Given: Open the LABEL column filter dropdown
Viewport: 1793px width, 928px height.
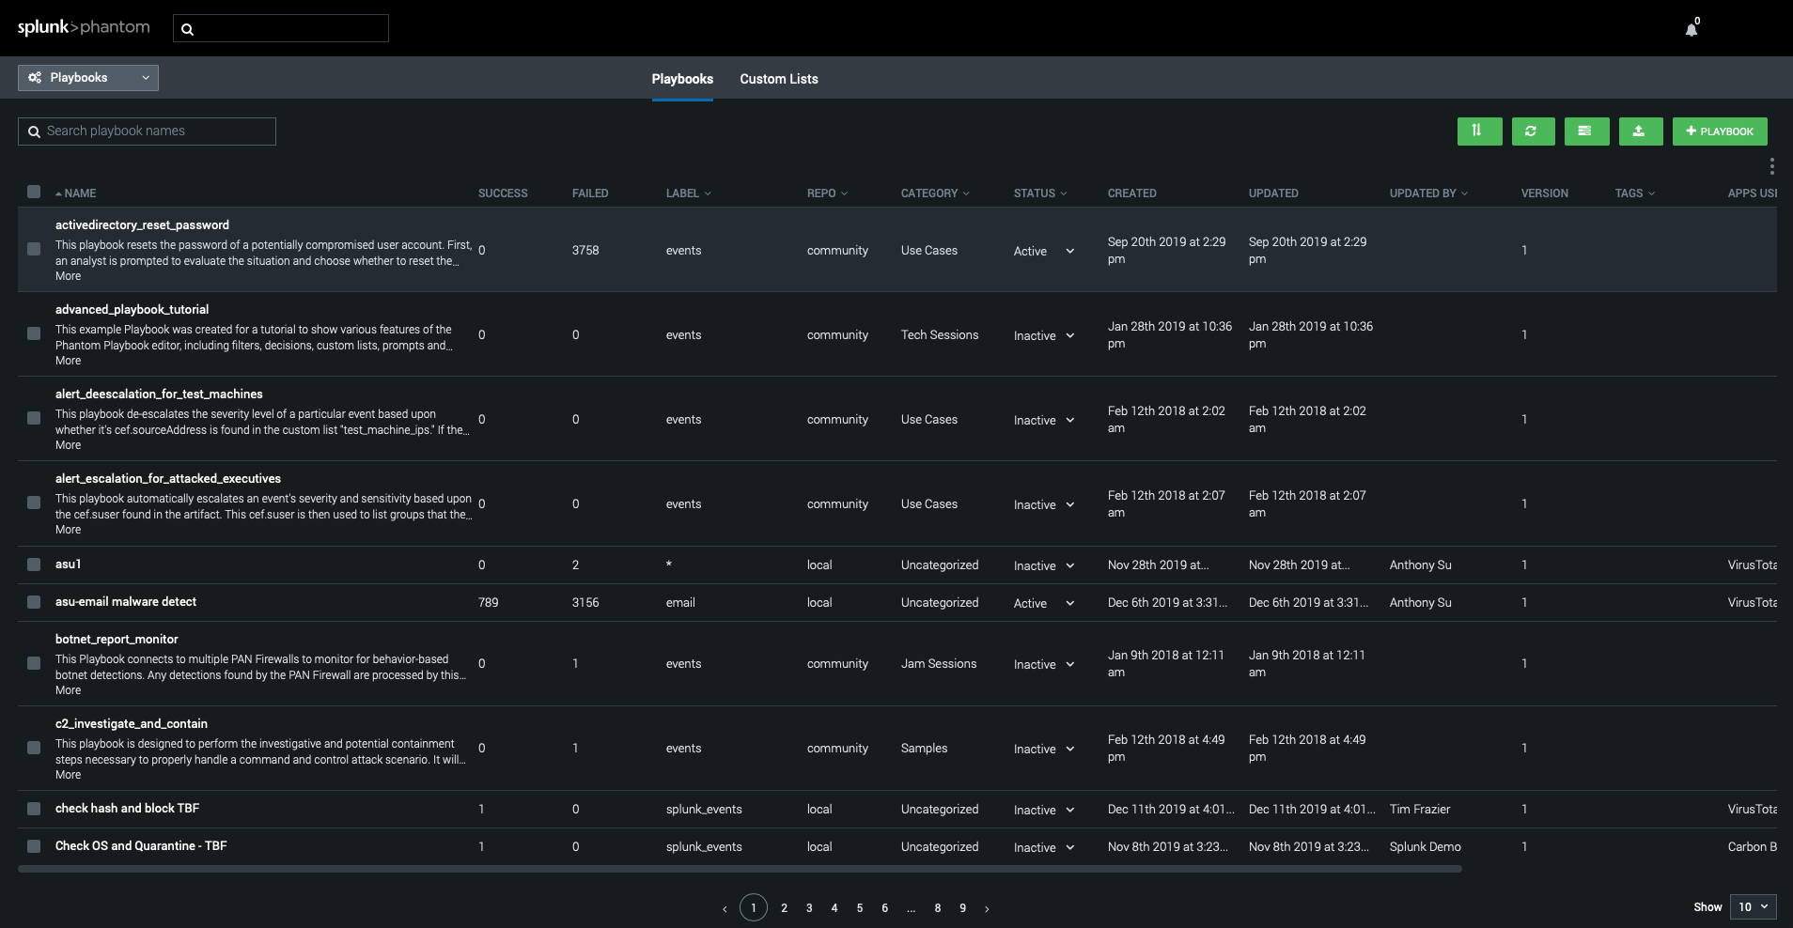Looking at the screenshot, I should click(689, 193).
